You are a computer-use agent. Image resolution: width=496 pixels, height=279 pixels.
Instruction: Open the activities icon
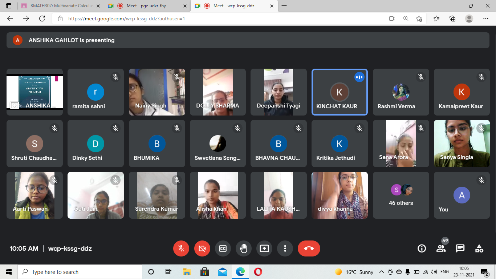pyautogui.click(x=479, y=248)
